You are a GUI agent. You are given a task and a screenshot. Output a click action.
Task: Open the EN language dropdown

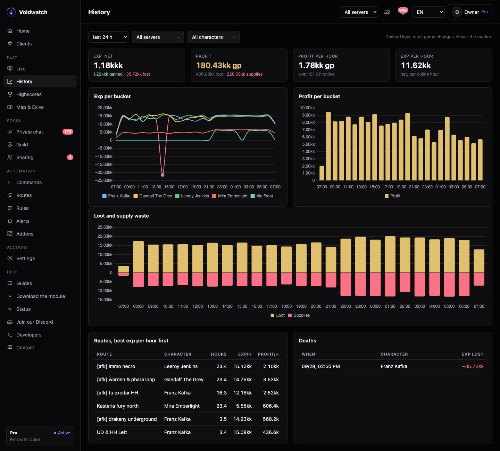[x=428, y=12]
